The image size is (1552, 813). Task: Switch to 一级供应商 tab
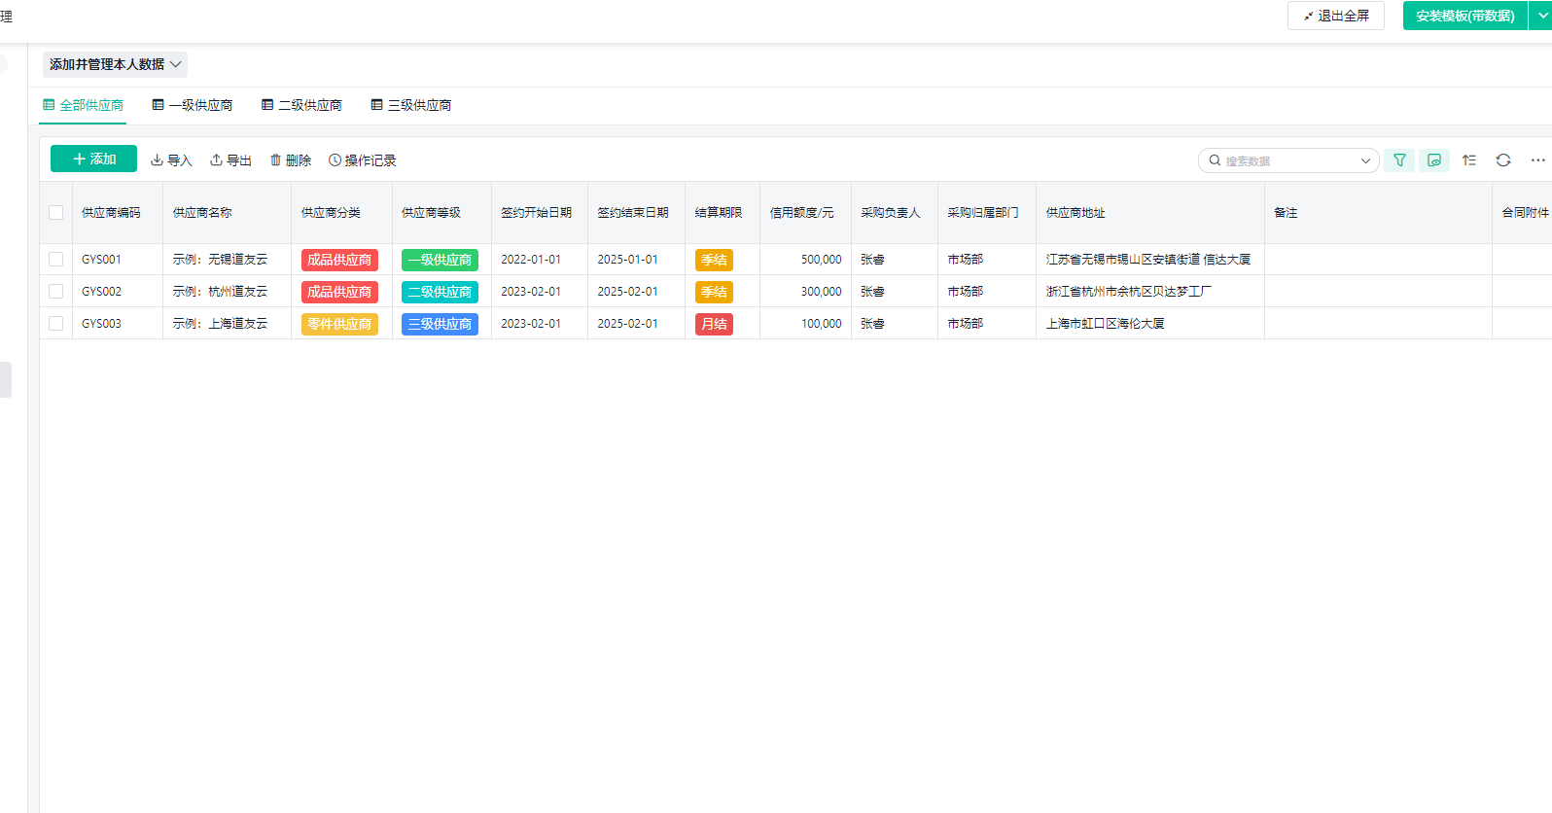tap(193, 105)
